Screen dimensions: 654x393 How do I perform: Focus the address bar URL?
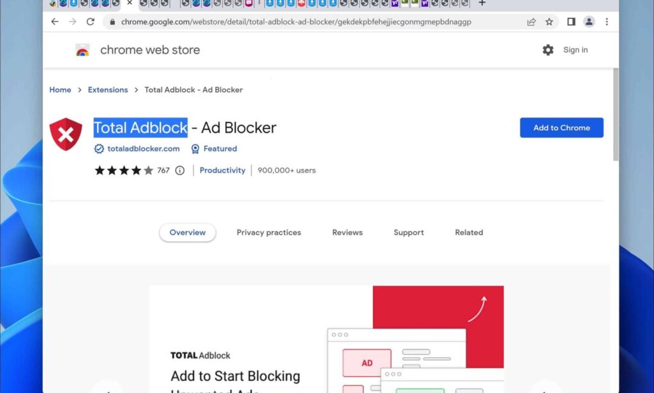coord(296,22)
